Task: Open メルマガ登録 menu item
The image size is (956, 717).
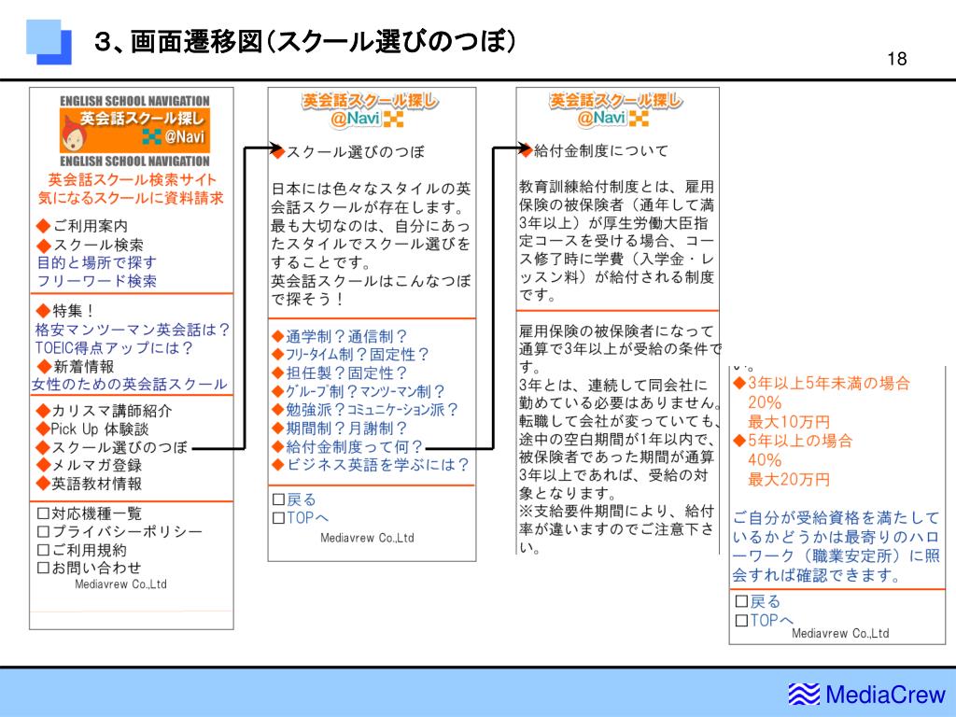Action: 97,465
